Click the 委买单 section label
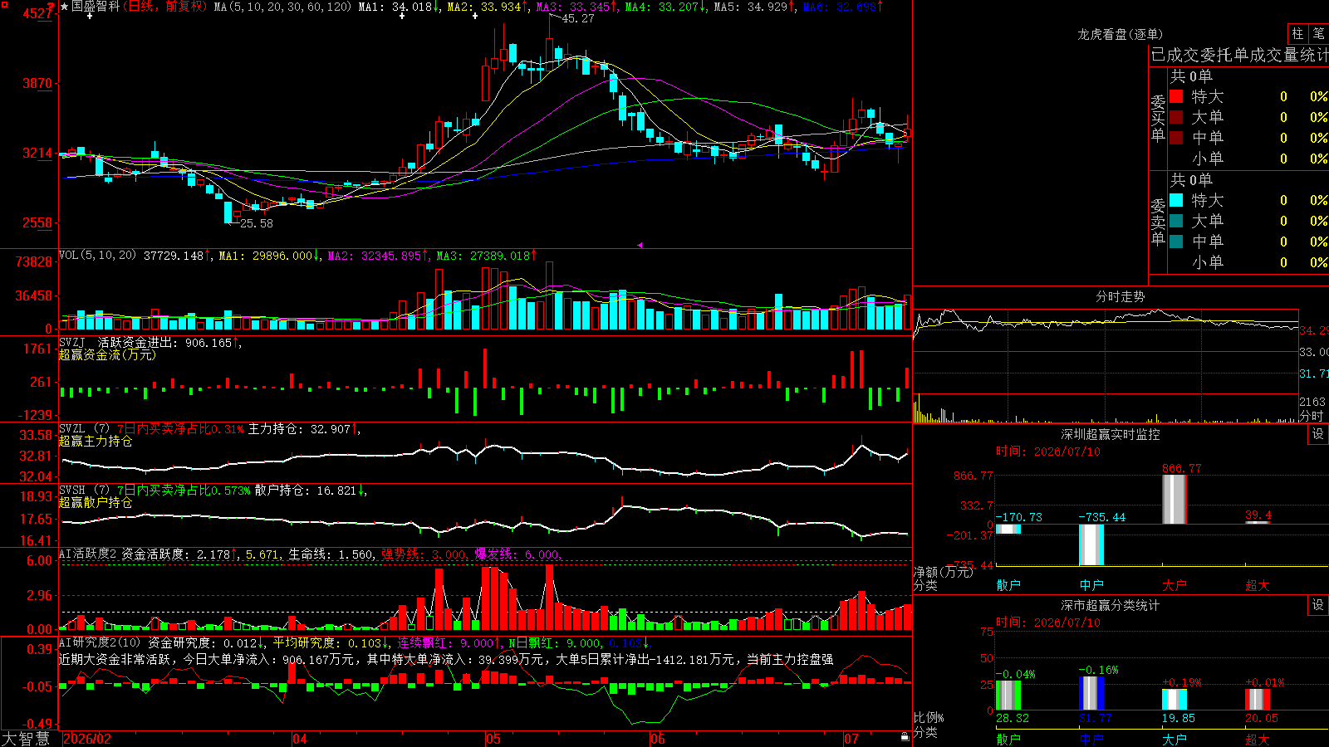The height and width of the screenshot is (747, 1329). 1158,118
